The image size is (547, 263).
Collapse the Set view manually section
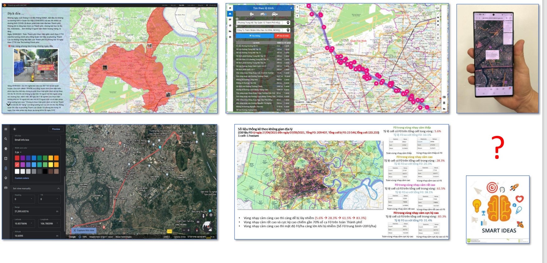[x=58, y=189]
